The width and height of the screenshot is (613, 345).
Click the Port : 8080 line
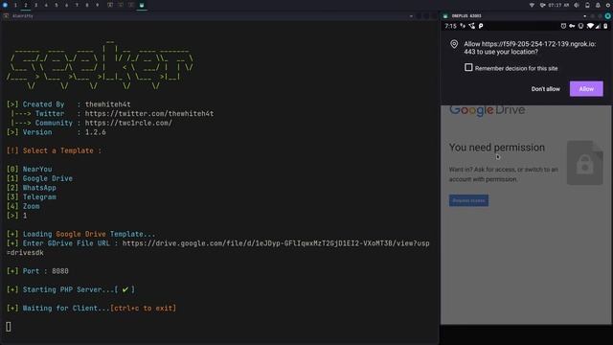point(37,270)
